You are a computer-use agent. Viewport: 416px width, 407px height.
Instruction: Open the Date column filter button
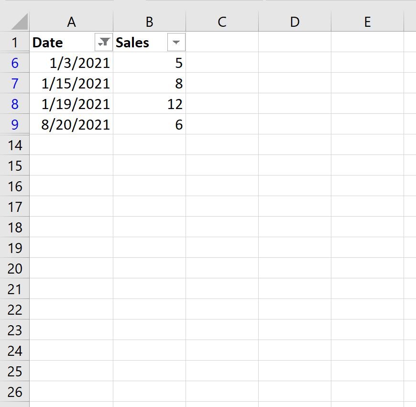pyautogui.click(x=104, y=42)
